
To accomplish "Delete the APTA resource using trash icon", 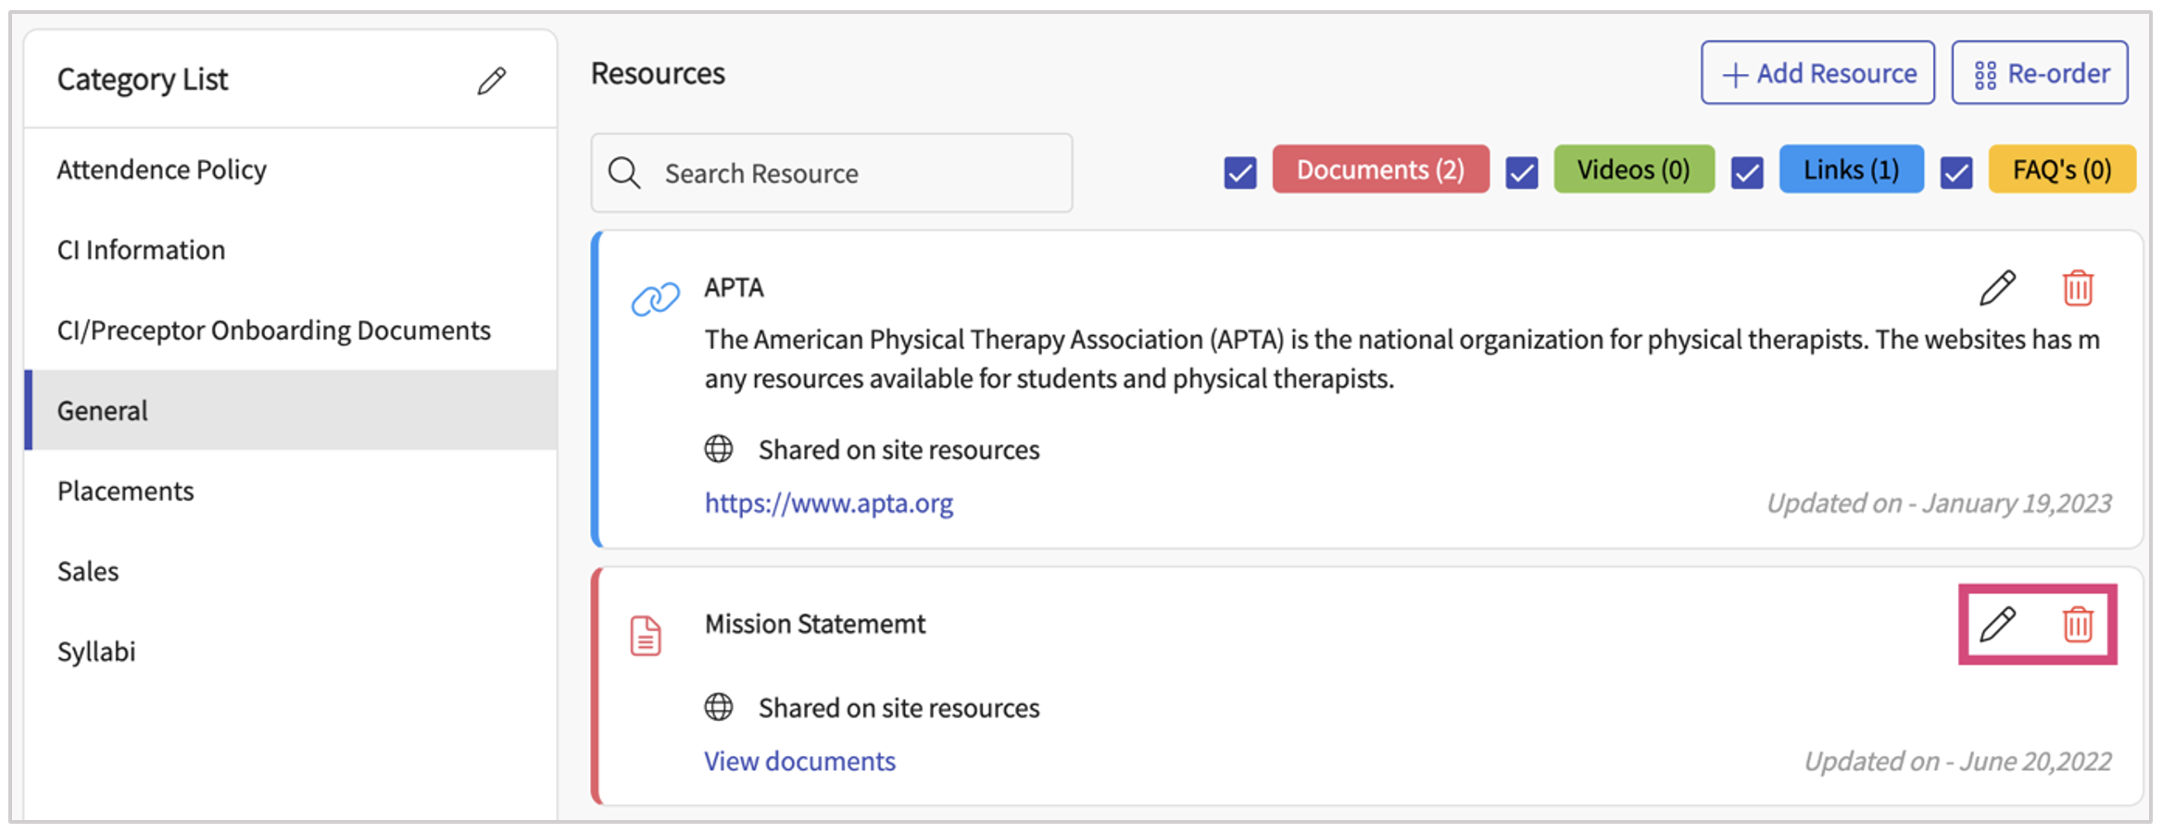I will coord(2078,288).
